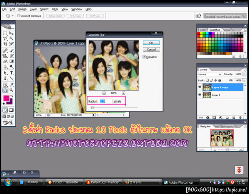Open the Filter menu
The width and height of the screenshot is (249, 194).
[x=55, y=9]
